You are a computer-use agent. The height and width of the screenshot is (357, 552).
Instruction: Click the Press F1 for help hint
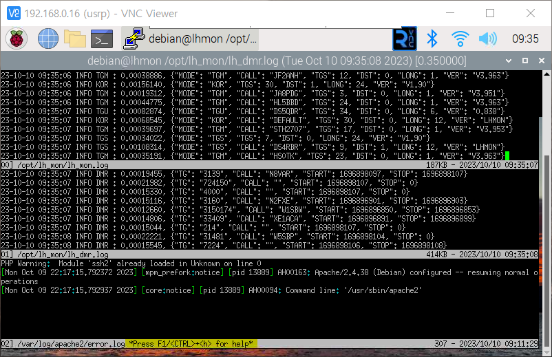point(191,344)
